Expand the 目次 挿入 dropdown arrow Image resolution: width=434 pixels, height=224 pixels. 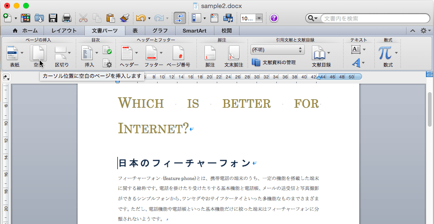(x=97, y=53)
